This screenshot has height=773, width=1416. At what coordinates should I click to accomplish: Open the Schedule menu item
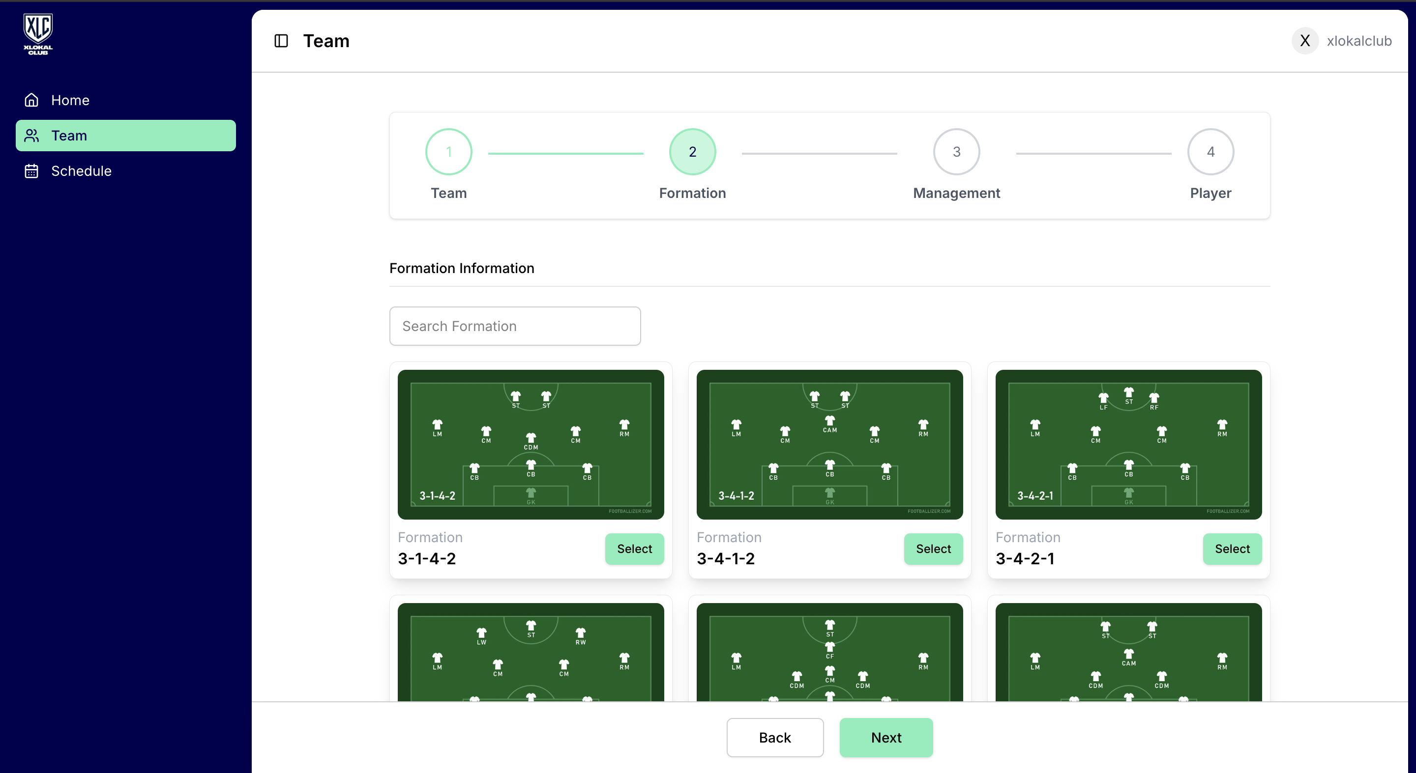(81, 171)
